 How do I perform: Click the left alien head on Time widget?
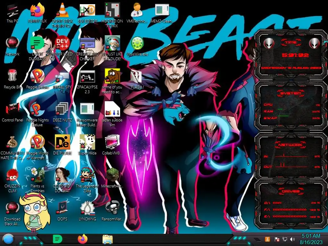269,43
